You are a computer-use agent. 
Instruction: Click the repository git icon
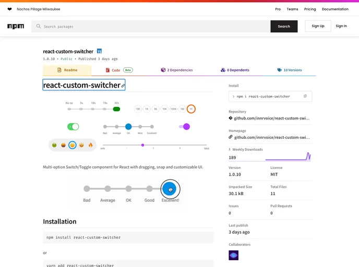click(x=231, y=118)
